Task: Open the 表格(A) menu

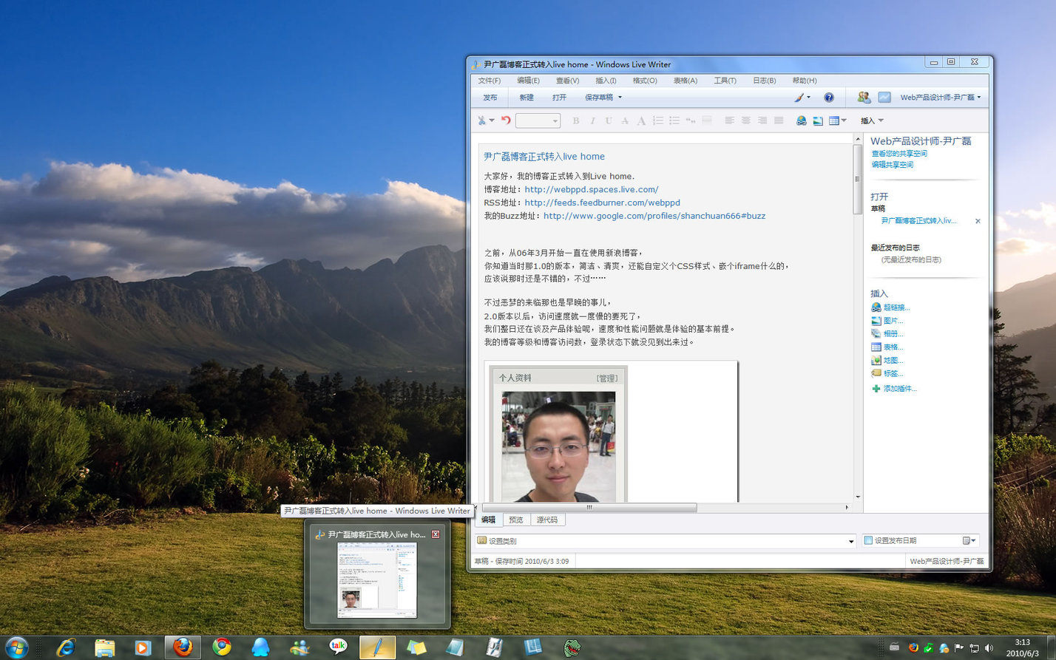Action: (685, 81)
